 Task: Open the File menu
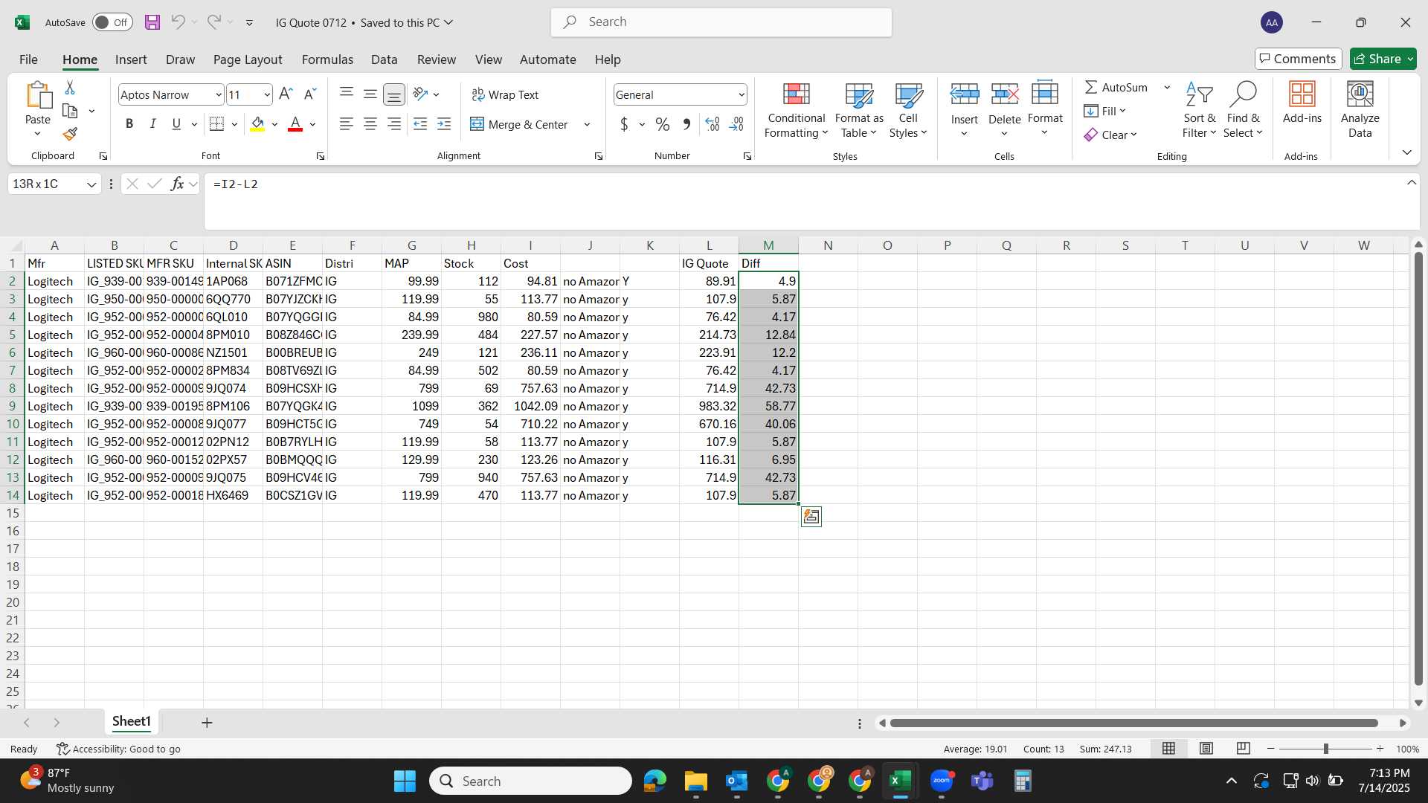(x=28, y=59)
